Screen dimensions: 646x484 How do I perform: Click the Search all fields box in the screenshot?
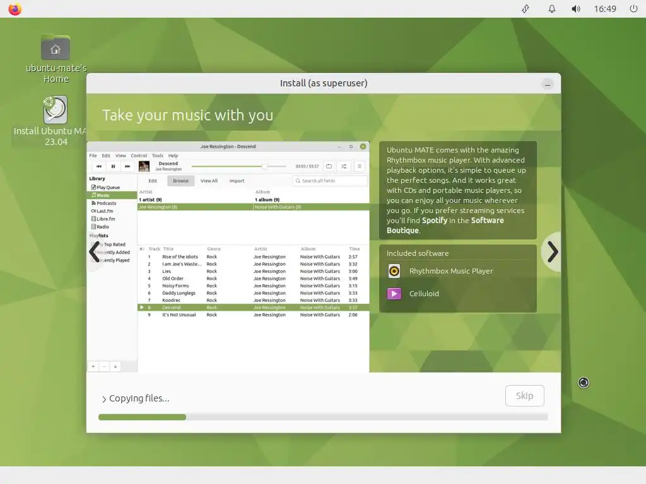pos(329,181)
